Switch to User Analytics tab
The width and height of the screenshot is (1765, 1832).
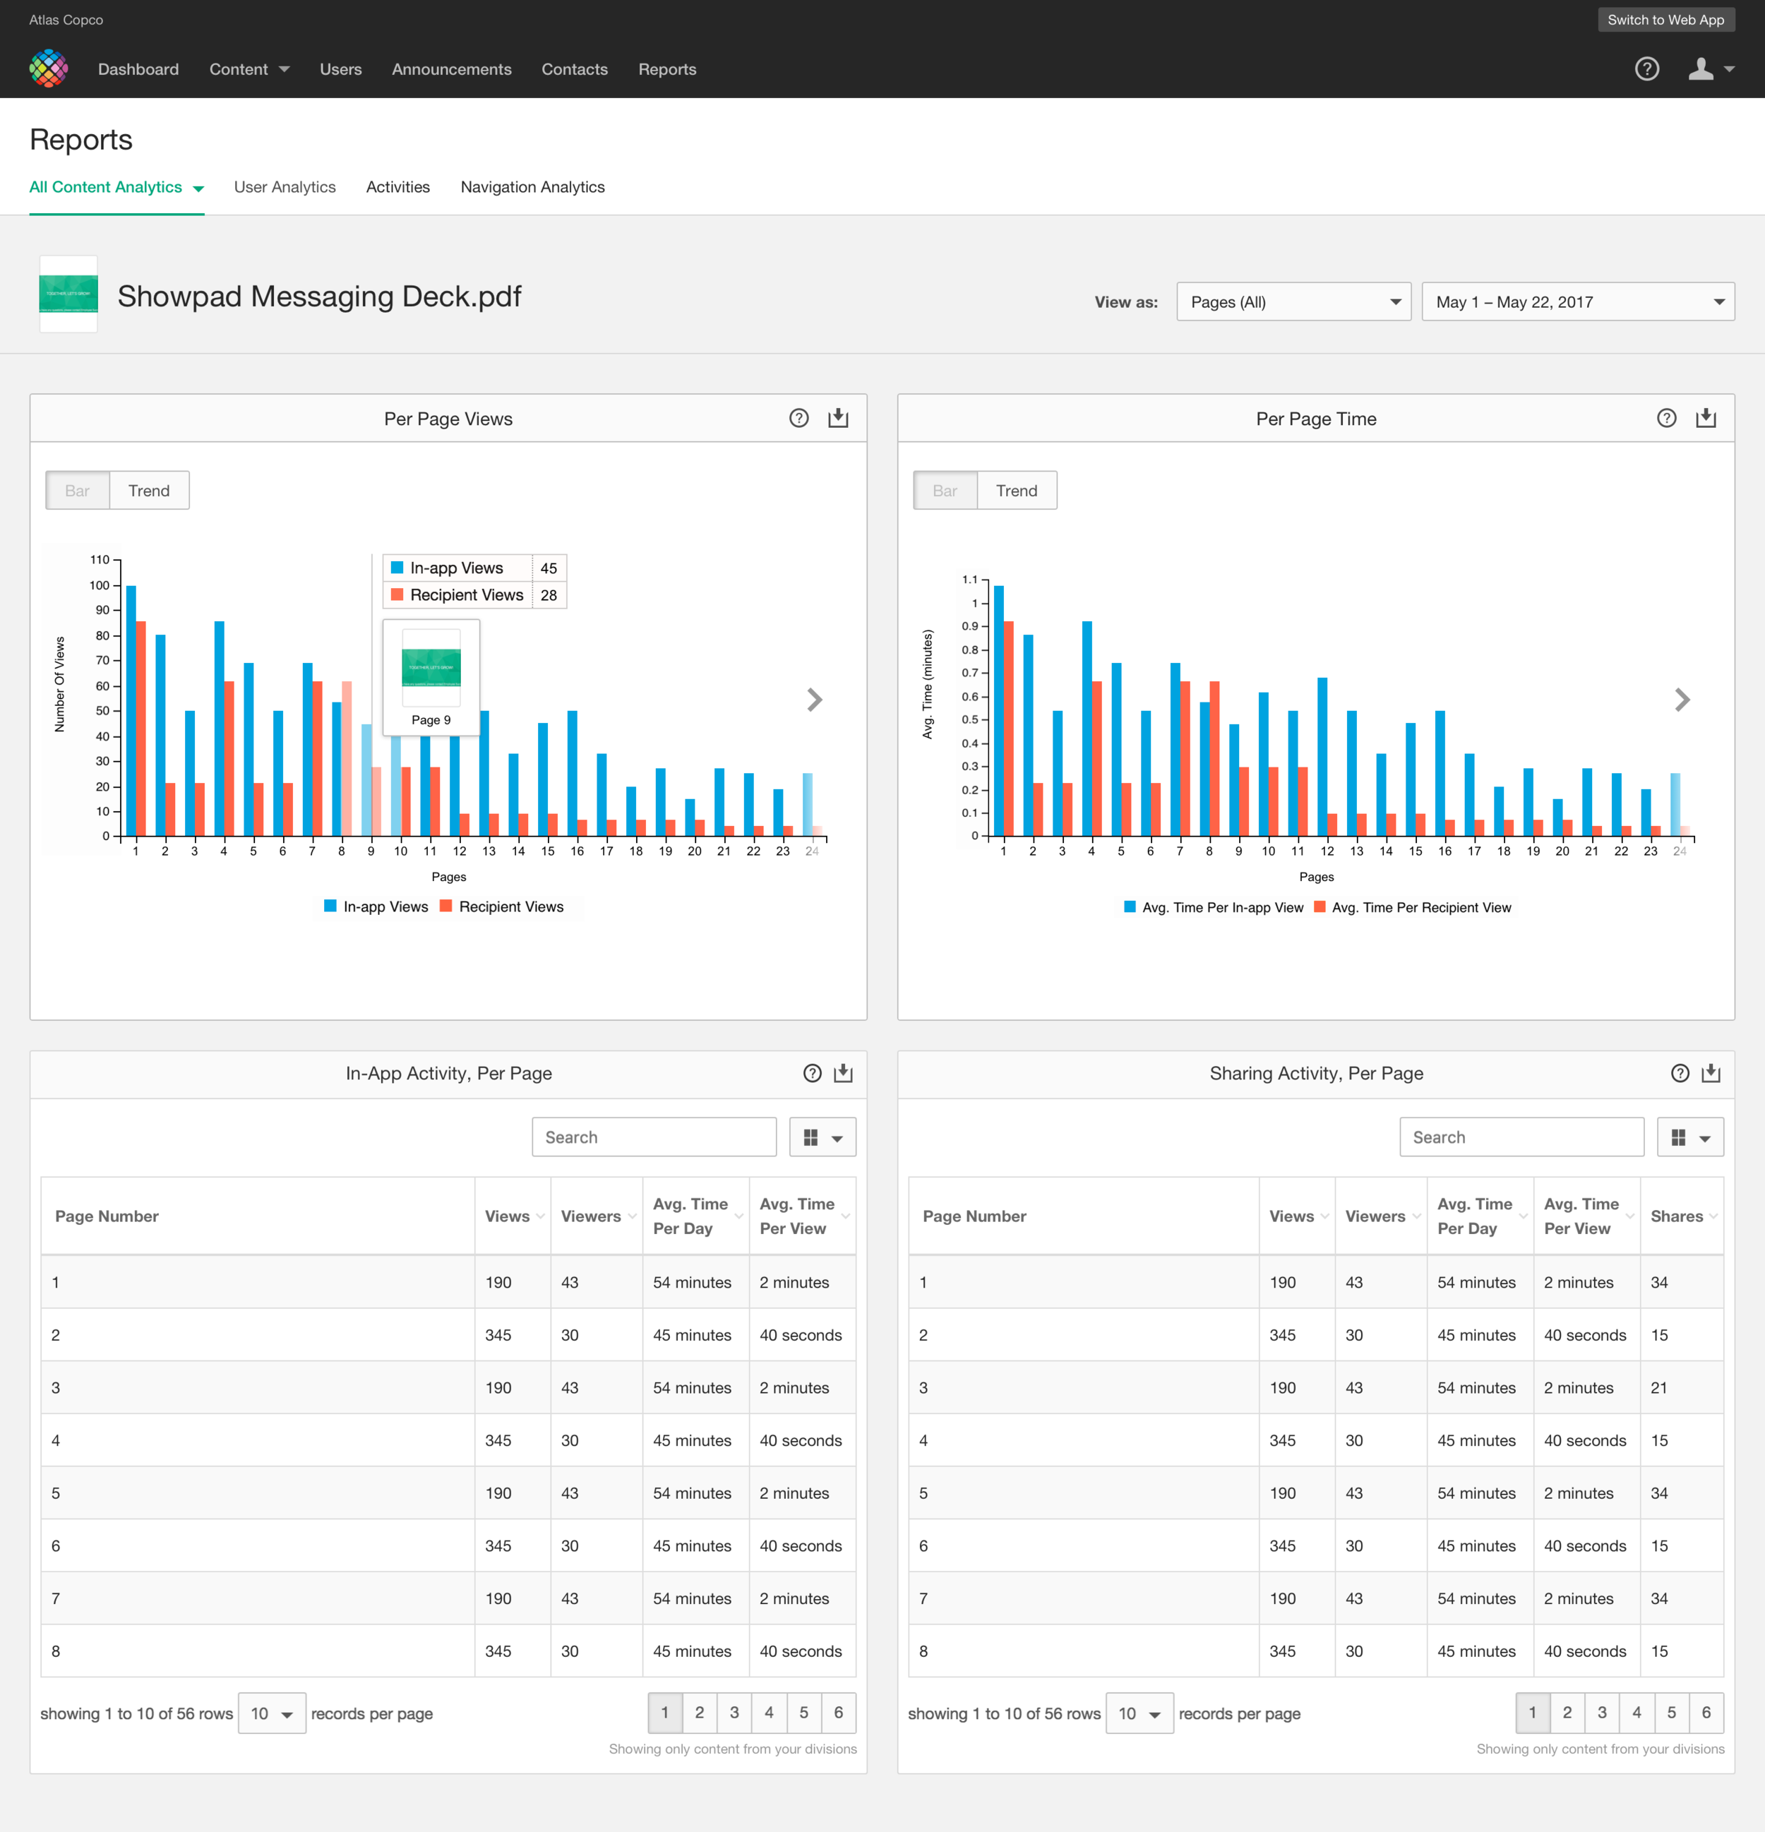click(x=285, y=187)
